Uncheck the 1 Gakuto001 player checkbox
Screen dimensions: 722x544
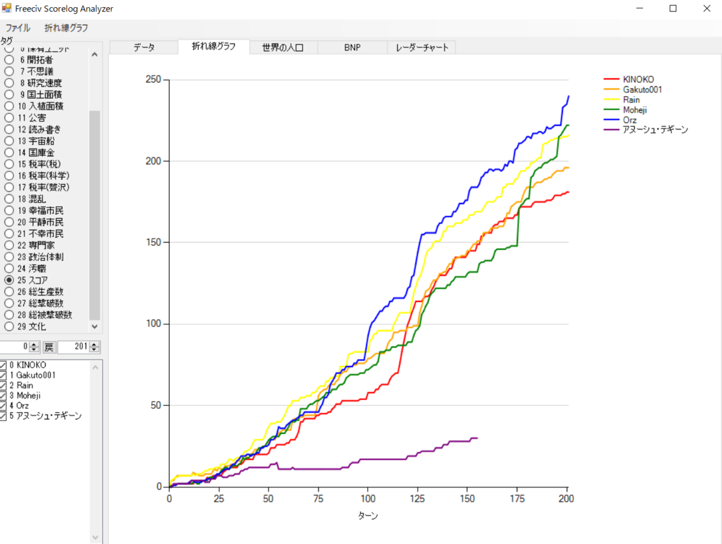[x=4, y=376]
